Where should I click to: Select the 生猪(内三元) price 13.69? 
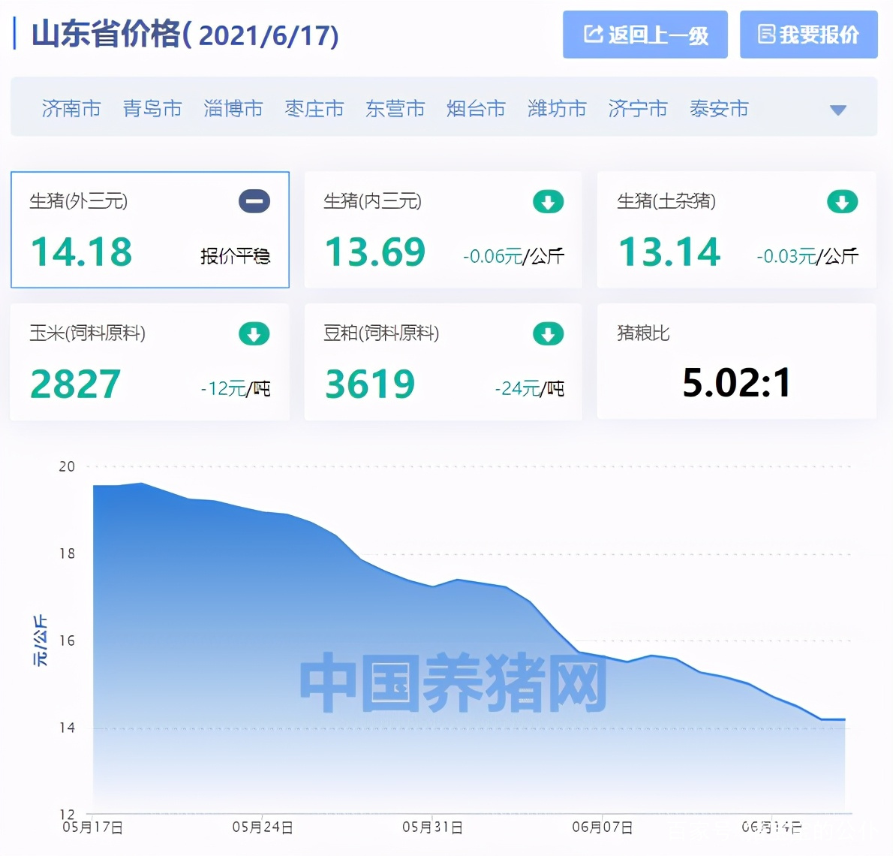pos(375,252)
